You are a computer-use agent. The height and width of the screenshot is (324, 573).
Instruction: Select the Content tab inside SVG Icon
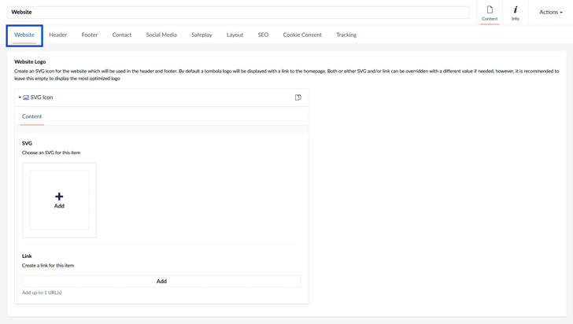(x=31, y=116)
